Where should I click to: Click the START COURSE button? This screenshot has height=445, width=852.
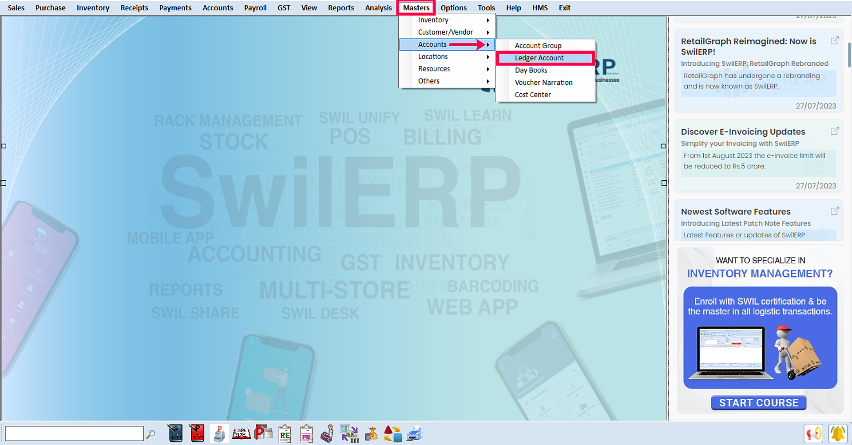(758, 402)
